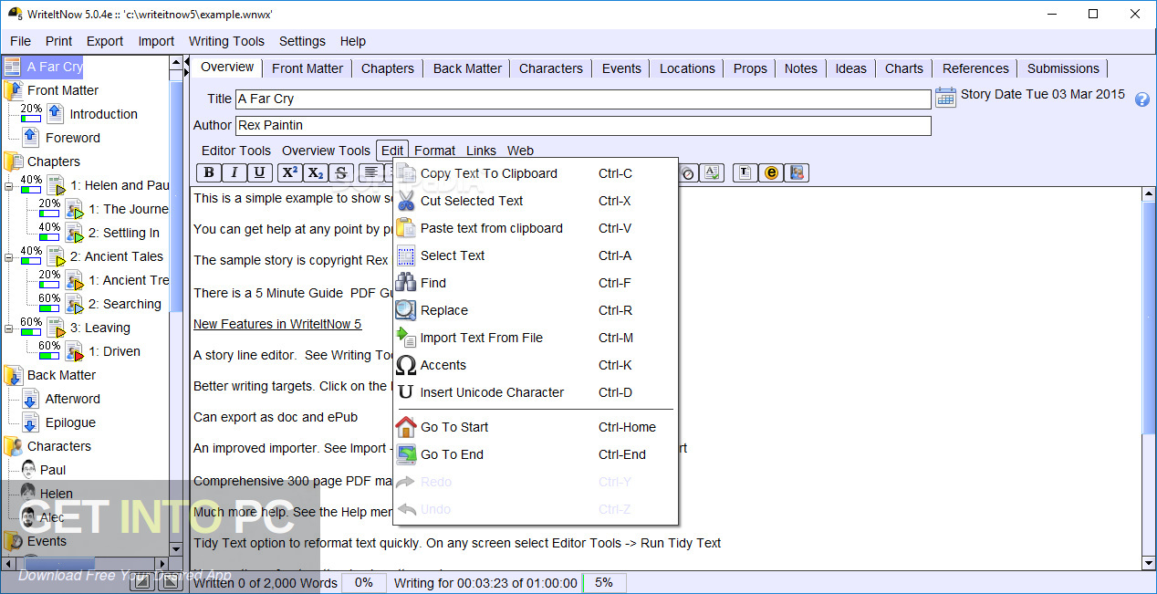
Task: Click Paul's character portrait icon
Action: coord(29,470)
